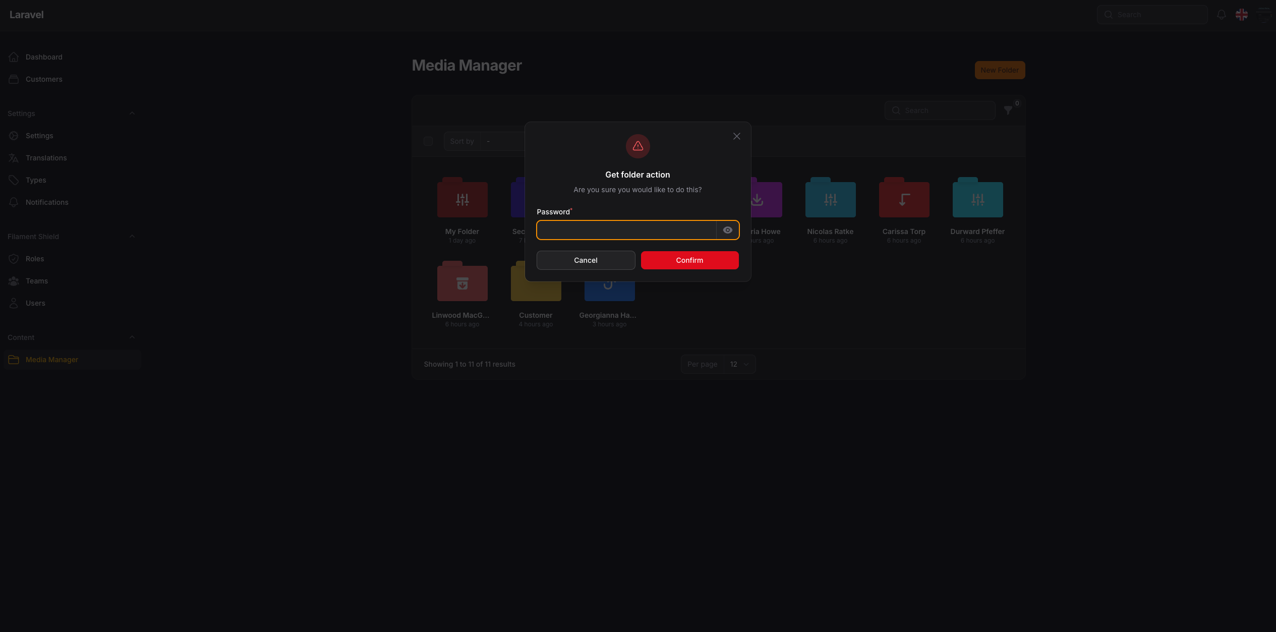Click the New Folder orange button
The width and height of the screenshot is (1276, 632).
click(x=999, y=70)
